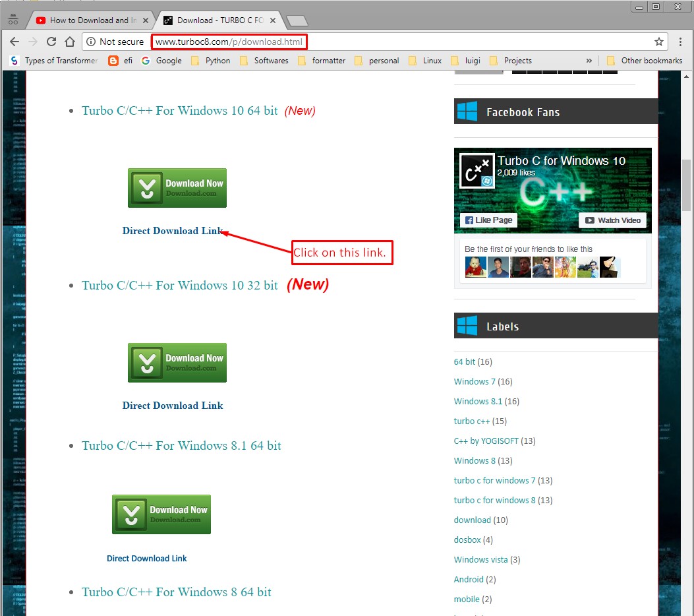The image size is (694, 616).
Task: Open 'Turbo C/C++ For Windows 8.1 64 bit' link
Action: click(x=181, y=445)
